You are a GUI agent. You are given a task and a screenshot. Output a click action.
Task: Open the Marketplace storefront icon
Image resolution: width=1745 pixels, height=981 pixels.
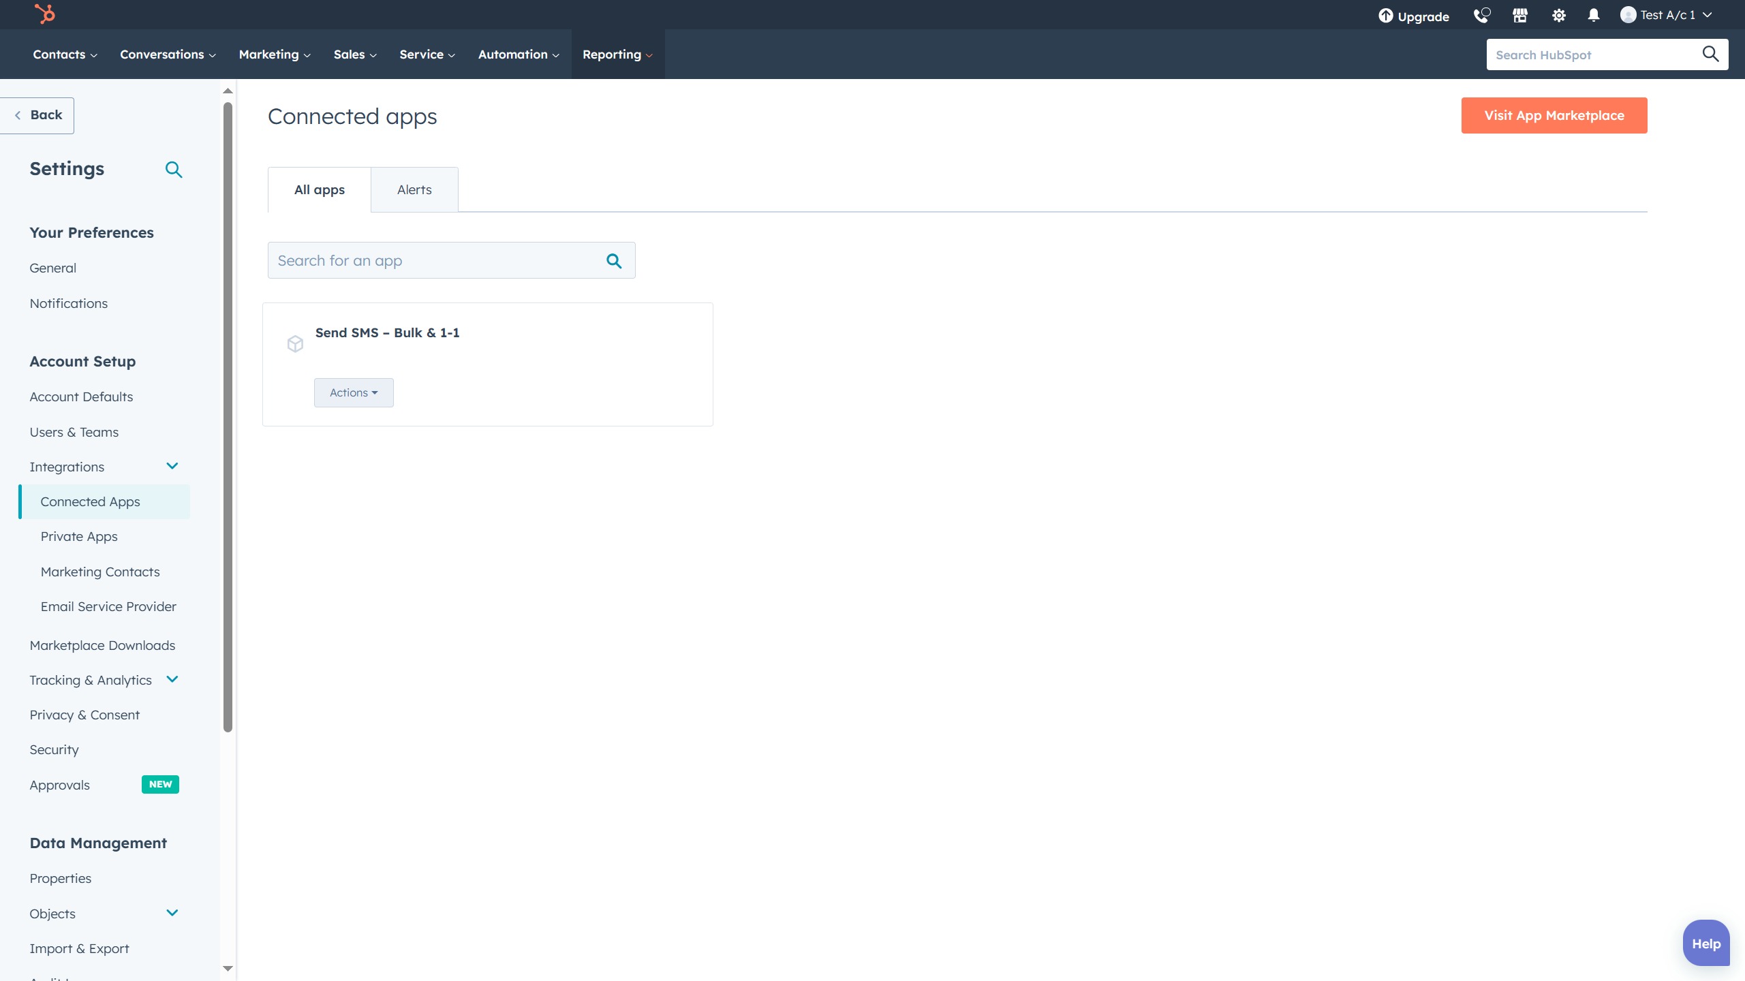(1520, 15)
